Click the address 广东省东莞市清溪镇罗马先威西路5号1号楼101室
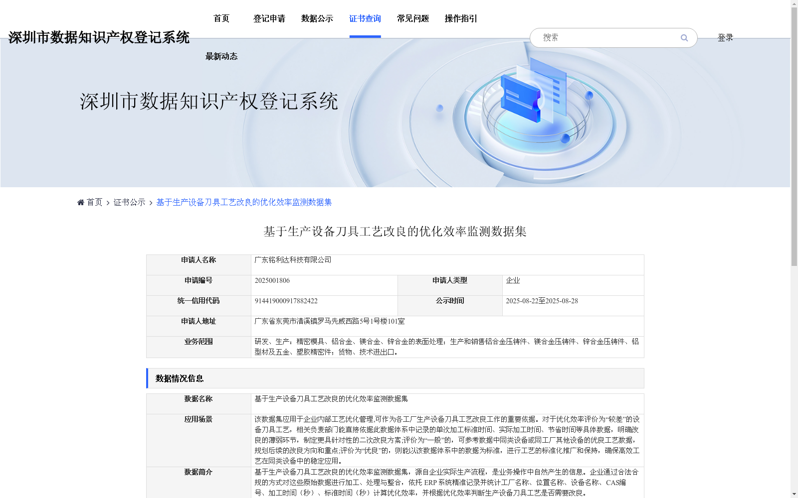This screenshot has height=498, width=798. pos(329,321)
